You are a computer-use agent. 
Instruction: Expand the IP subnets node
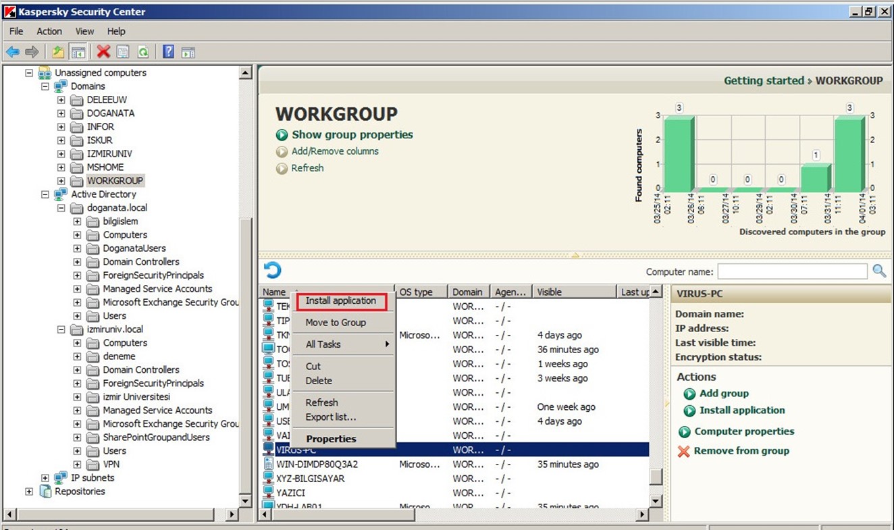point(45,478)
